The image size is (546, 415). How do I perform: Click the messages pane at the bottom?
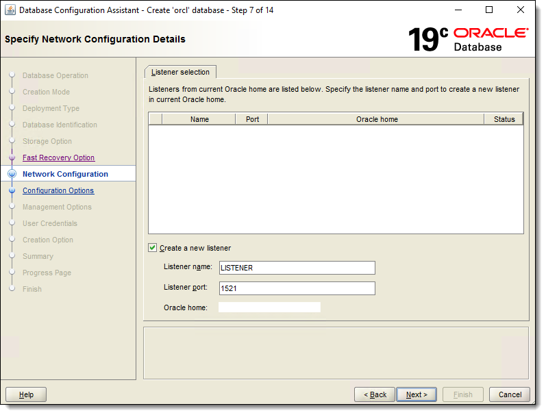point(336,353)
